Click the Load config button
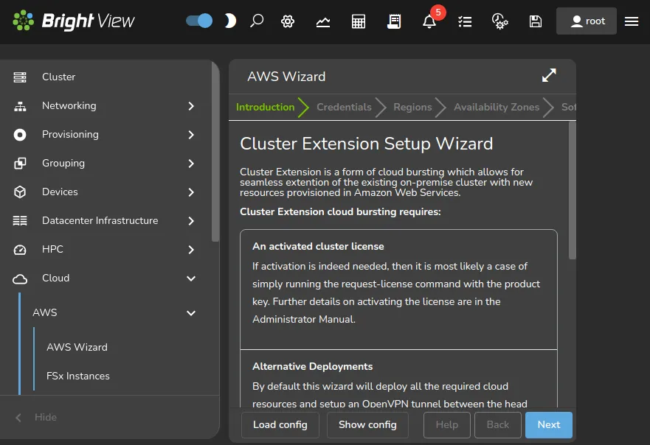Viewport: 650px width, 445px height. (280, 424)
